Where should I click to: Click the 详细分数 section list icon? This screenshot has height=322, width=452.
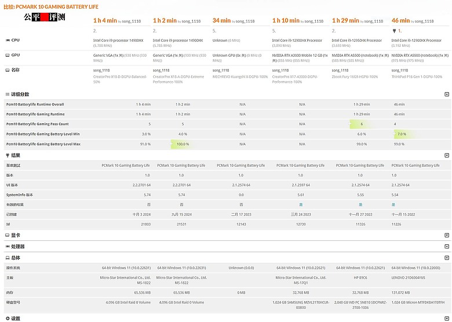coord(8,94)
